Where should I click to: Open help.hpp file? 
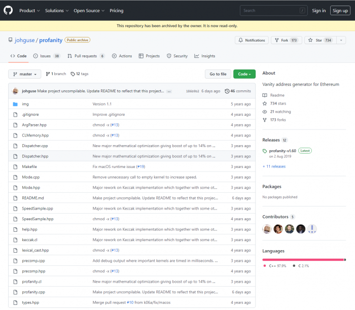[29, 229]
